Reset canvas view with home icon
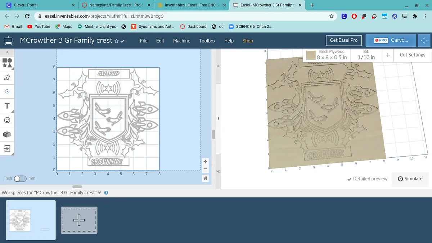The height and width of the screenshot is (243, 432). 205,178
